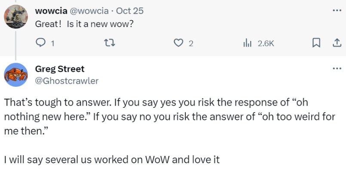
Task: Select the 'Great! Is it a new wow?' tweet text
Action: [84, 24]
